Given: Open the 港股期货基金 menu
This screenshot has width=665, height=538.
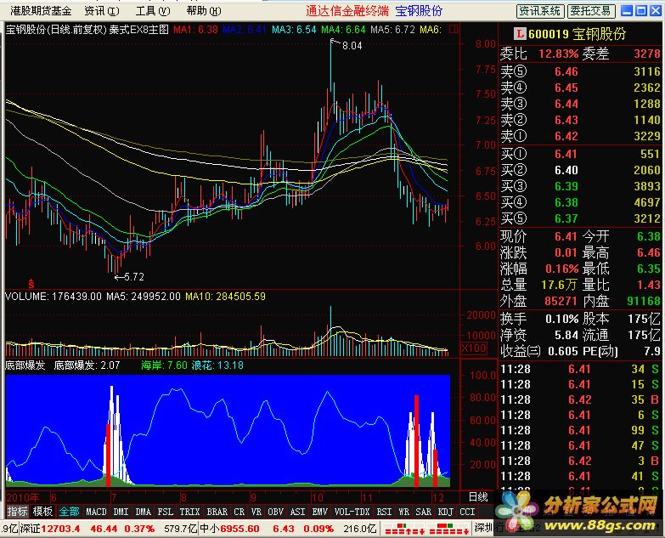Looking at the screenshot, I should 41,10.
